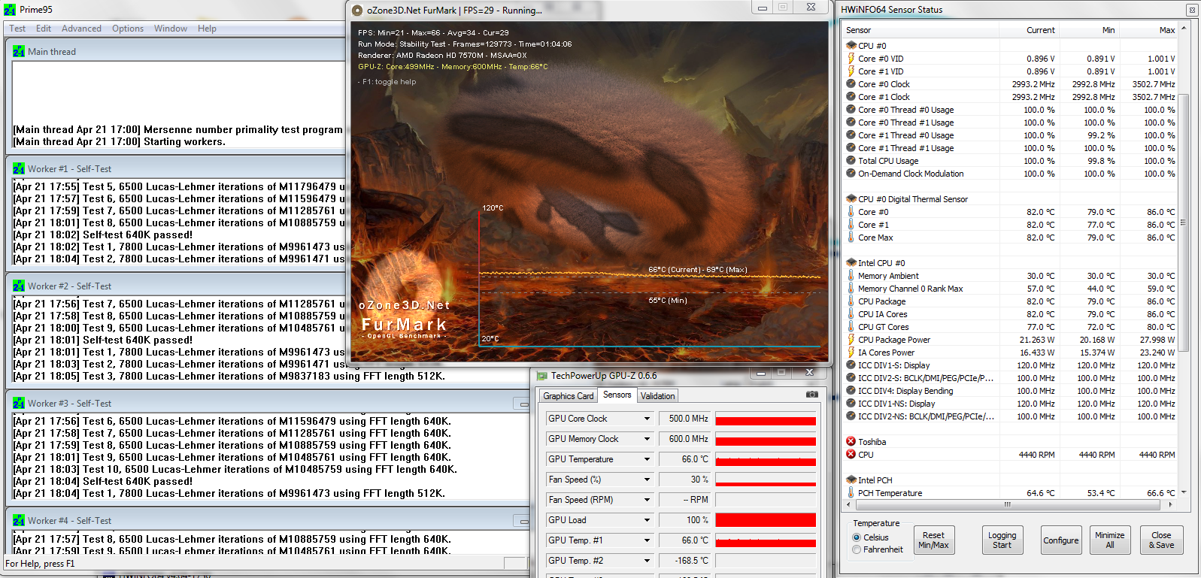Image resolution: width=1201 pixels, height=578 pixels.
Task: Click the Intel CPU #0 group icon
Action: click(x=851, y=262)
